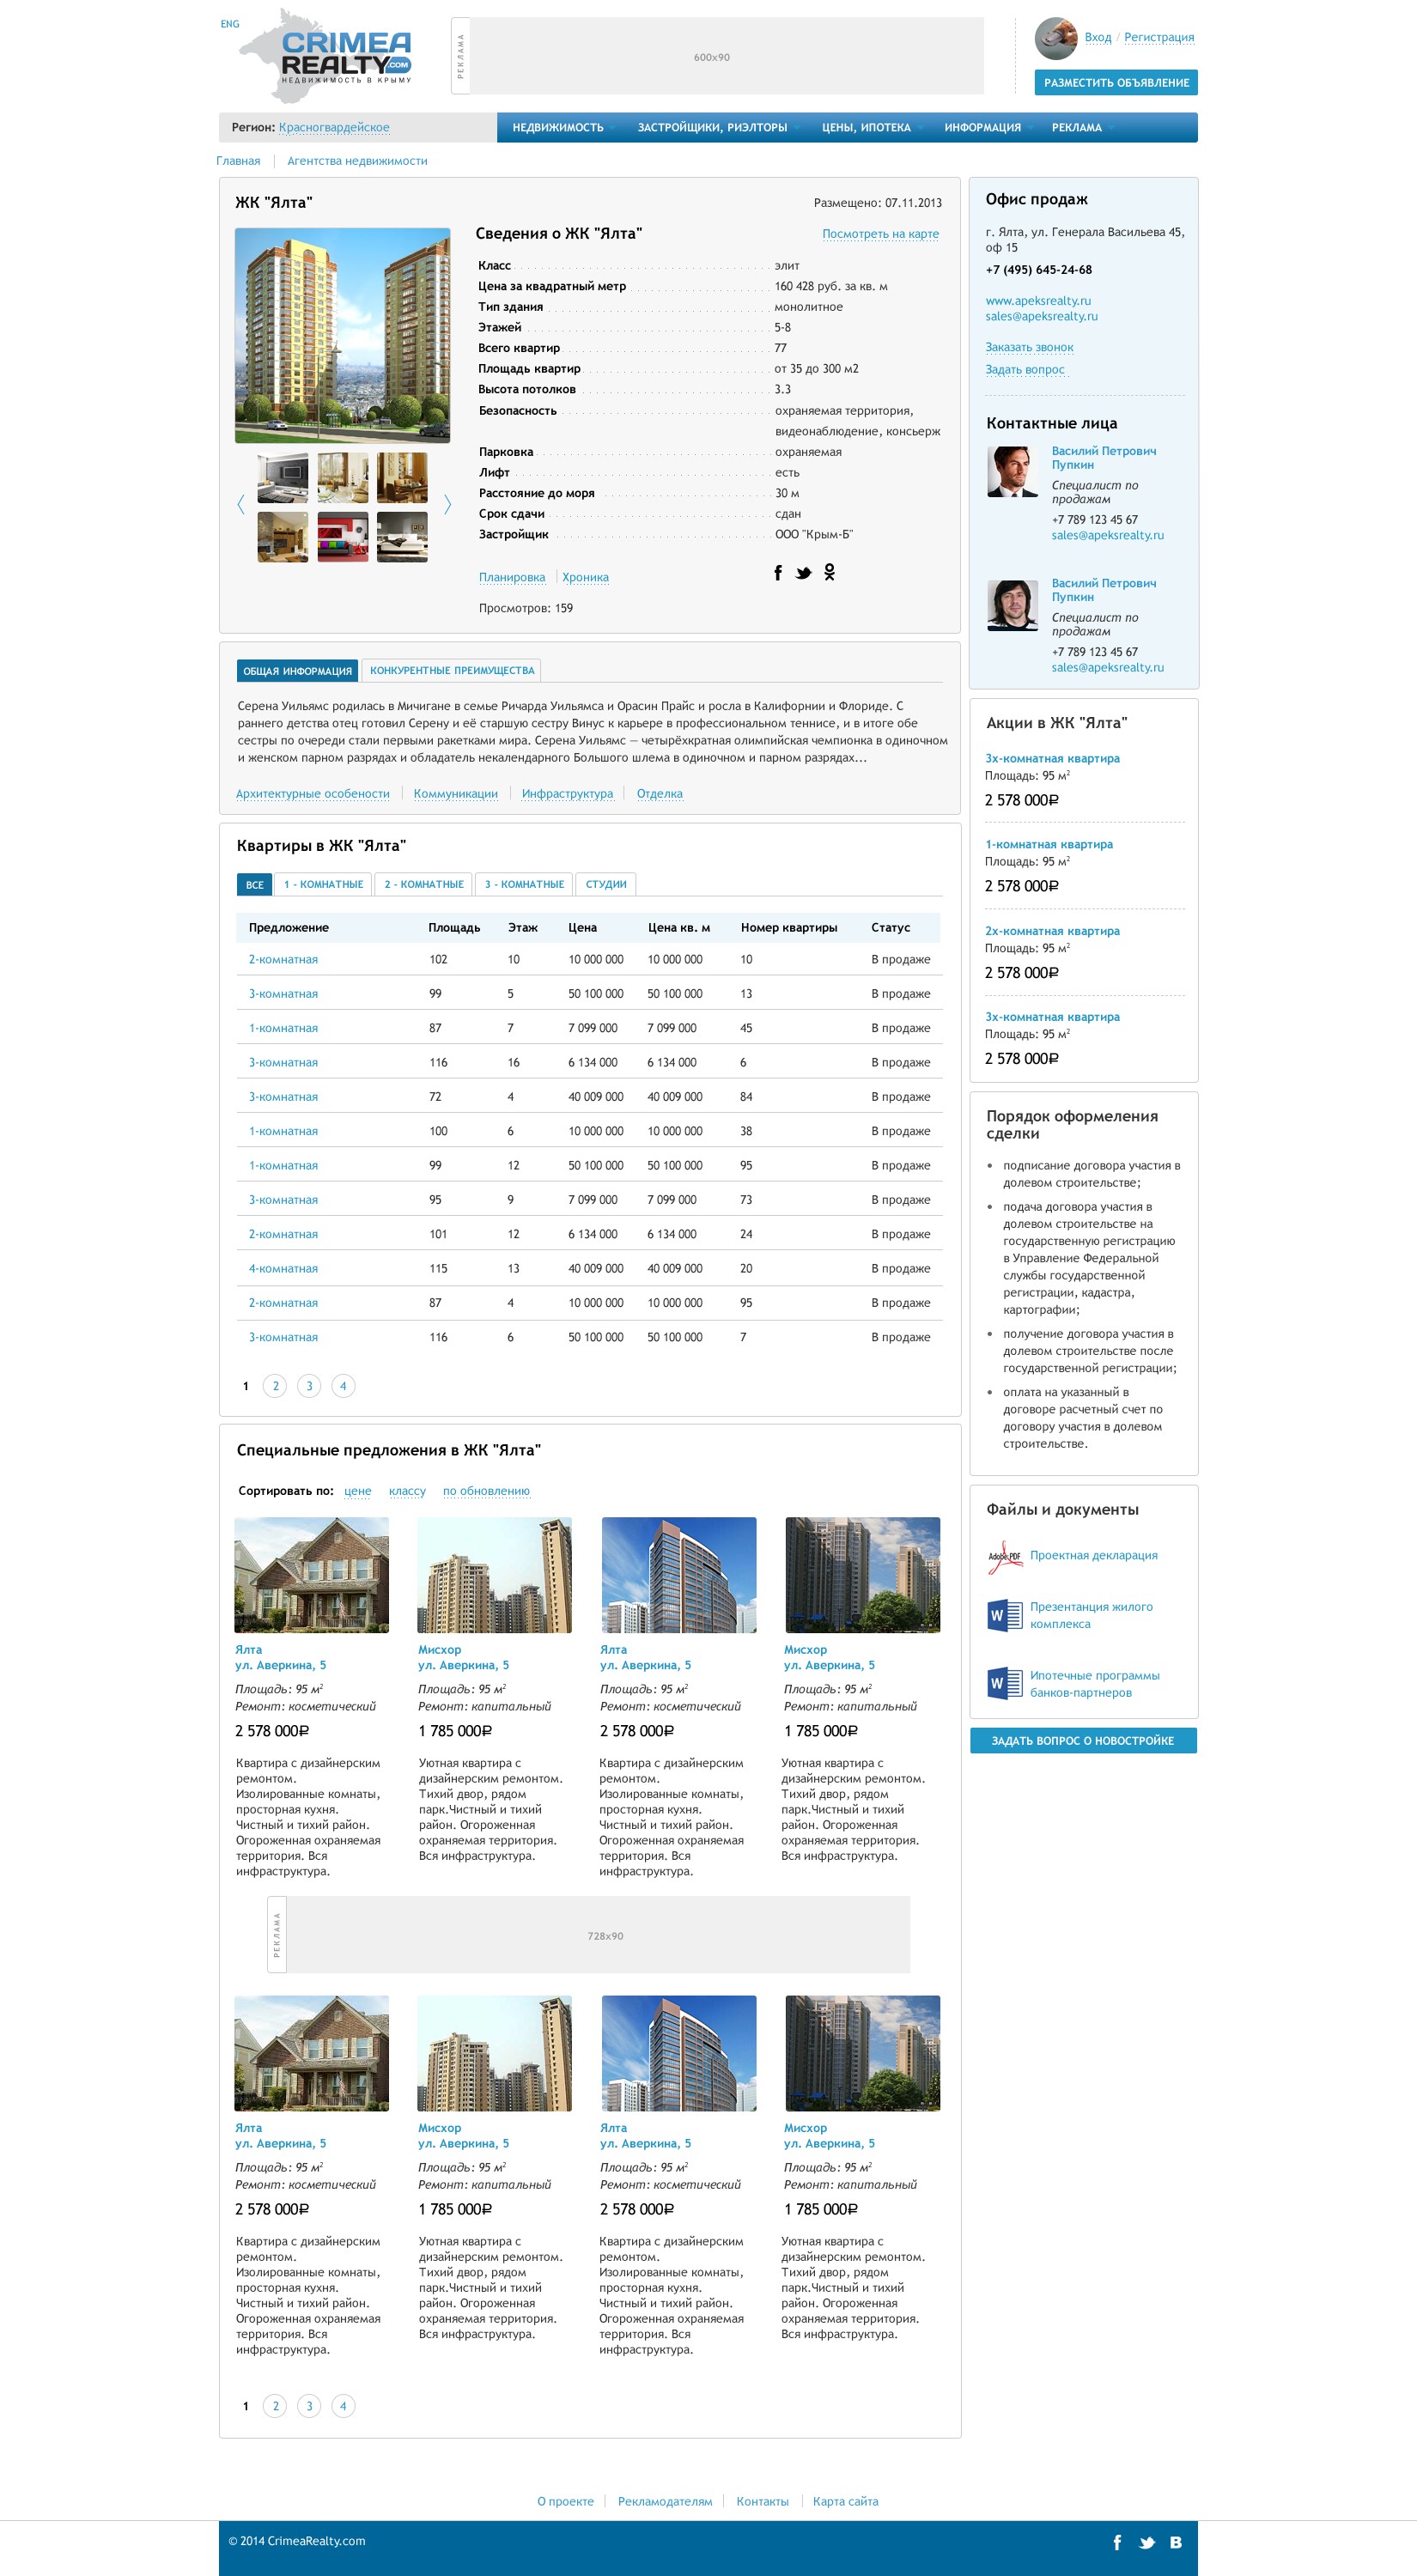Filter apartments by 2 - комнатные tab
This screenshot has height=2576, width=1417.
click(424, 885)
